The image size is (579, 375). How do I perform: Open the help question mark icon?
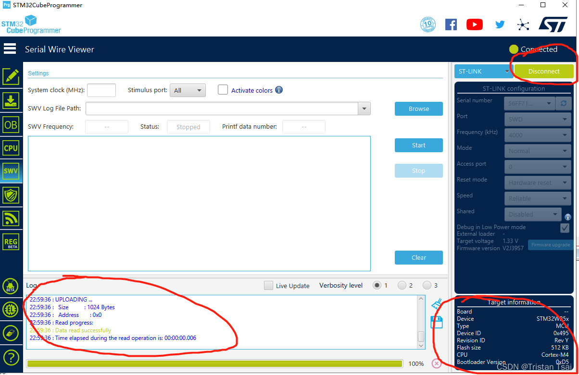[10, 357]
